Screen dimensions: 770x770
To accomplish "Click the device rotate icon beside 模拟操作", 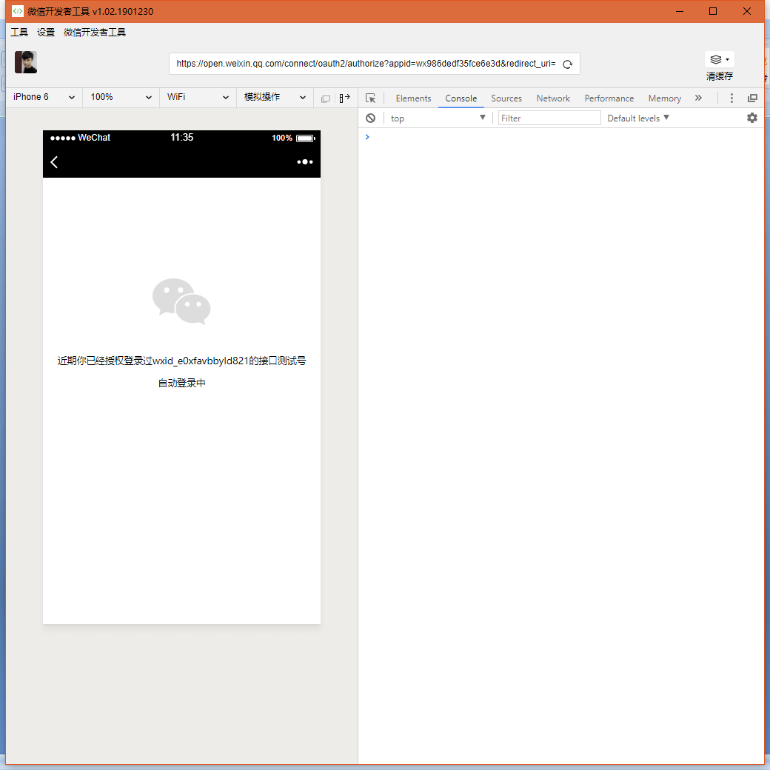I will click(x=326, y=98).
